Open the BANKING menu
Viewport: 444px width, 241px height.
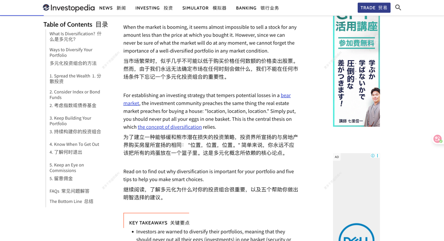257,8
